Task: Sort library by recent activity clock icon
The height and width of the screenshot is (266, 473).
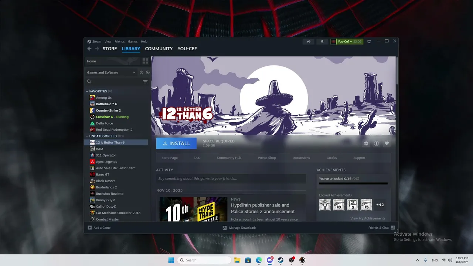Action: [x=141, y=72]
